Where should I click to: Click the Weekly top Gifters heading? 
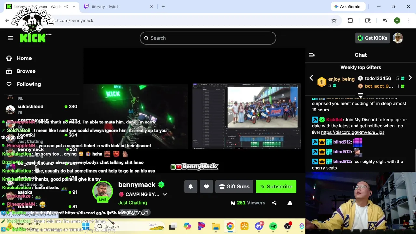361,67
